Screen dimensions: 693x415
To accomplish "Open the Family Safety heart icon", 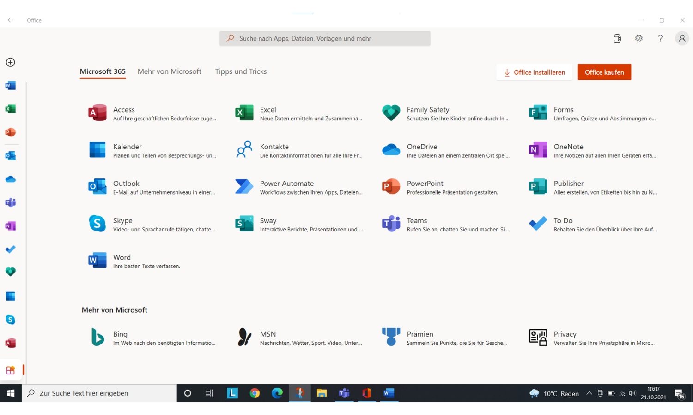I will [391, 113].
